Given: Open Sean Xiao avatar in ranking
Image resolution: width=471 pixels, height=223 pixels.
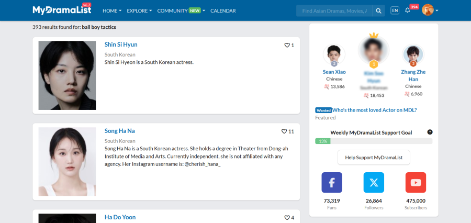Looking at the screenshot, I should point(334,54).
